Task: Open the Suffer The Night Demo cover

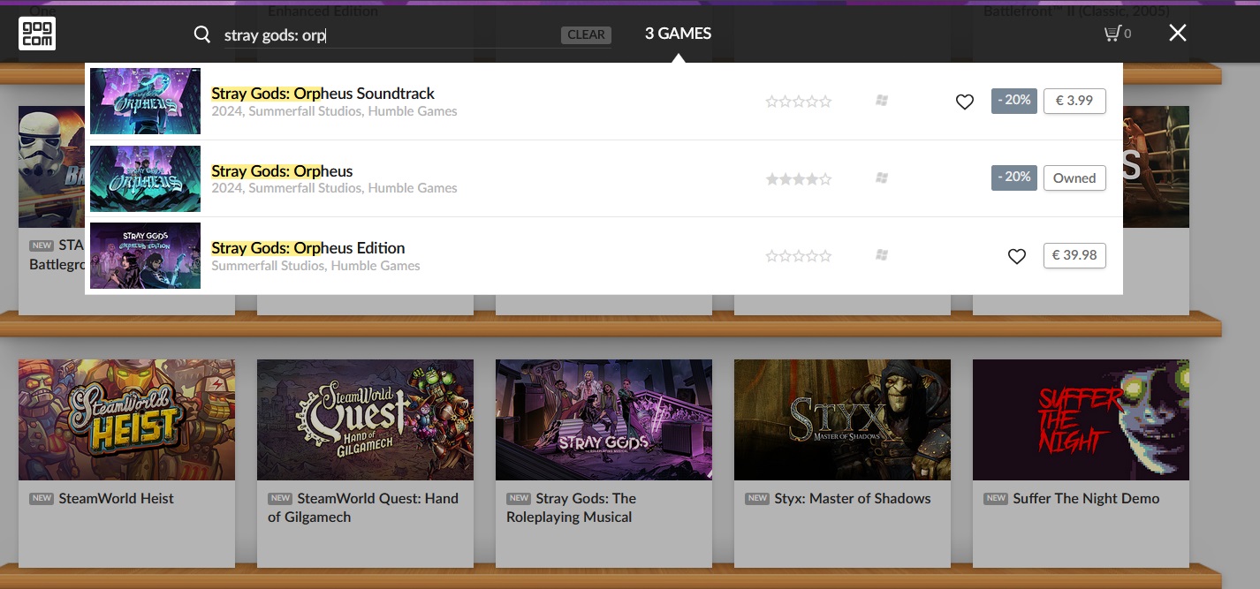Action: [1081, 419]
